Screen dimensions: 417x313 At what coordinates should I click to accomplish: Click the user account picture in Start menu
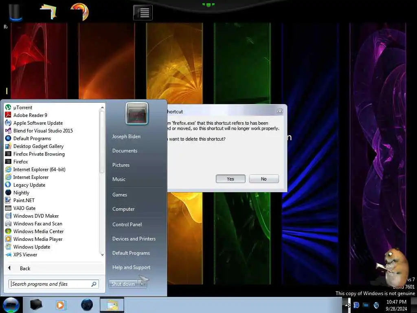137,113
